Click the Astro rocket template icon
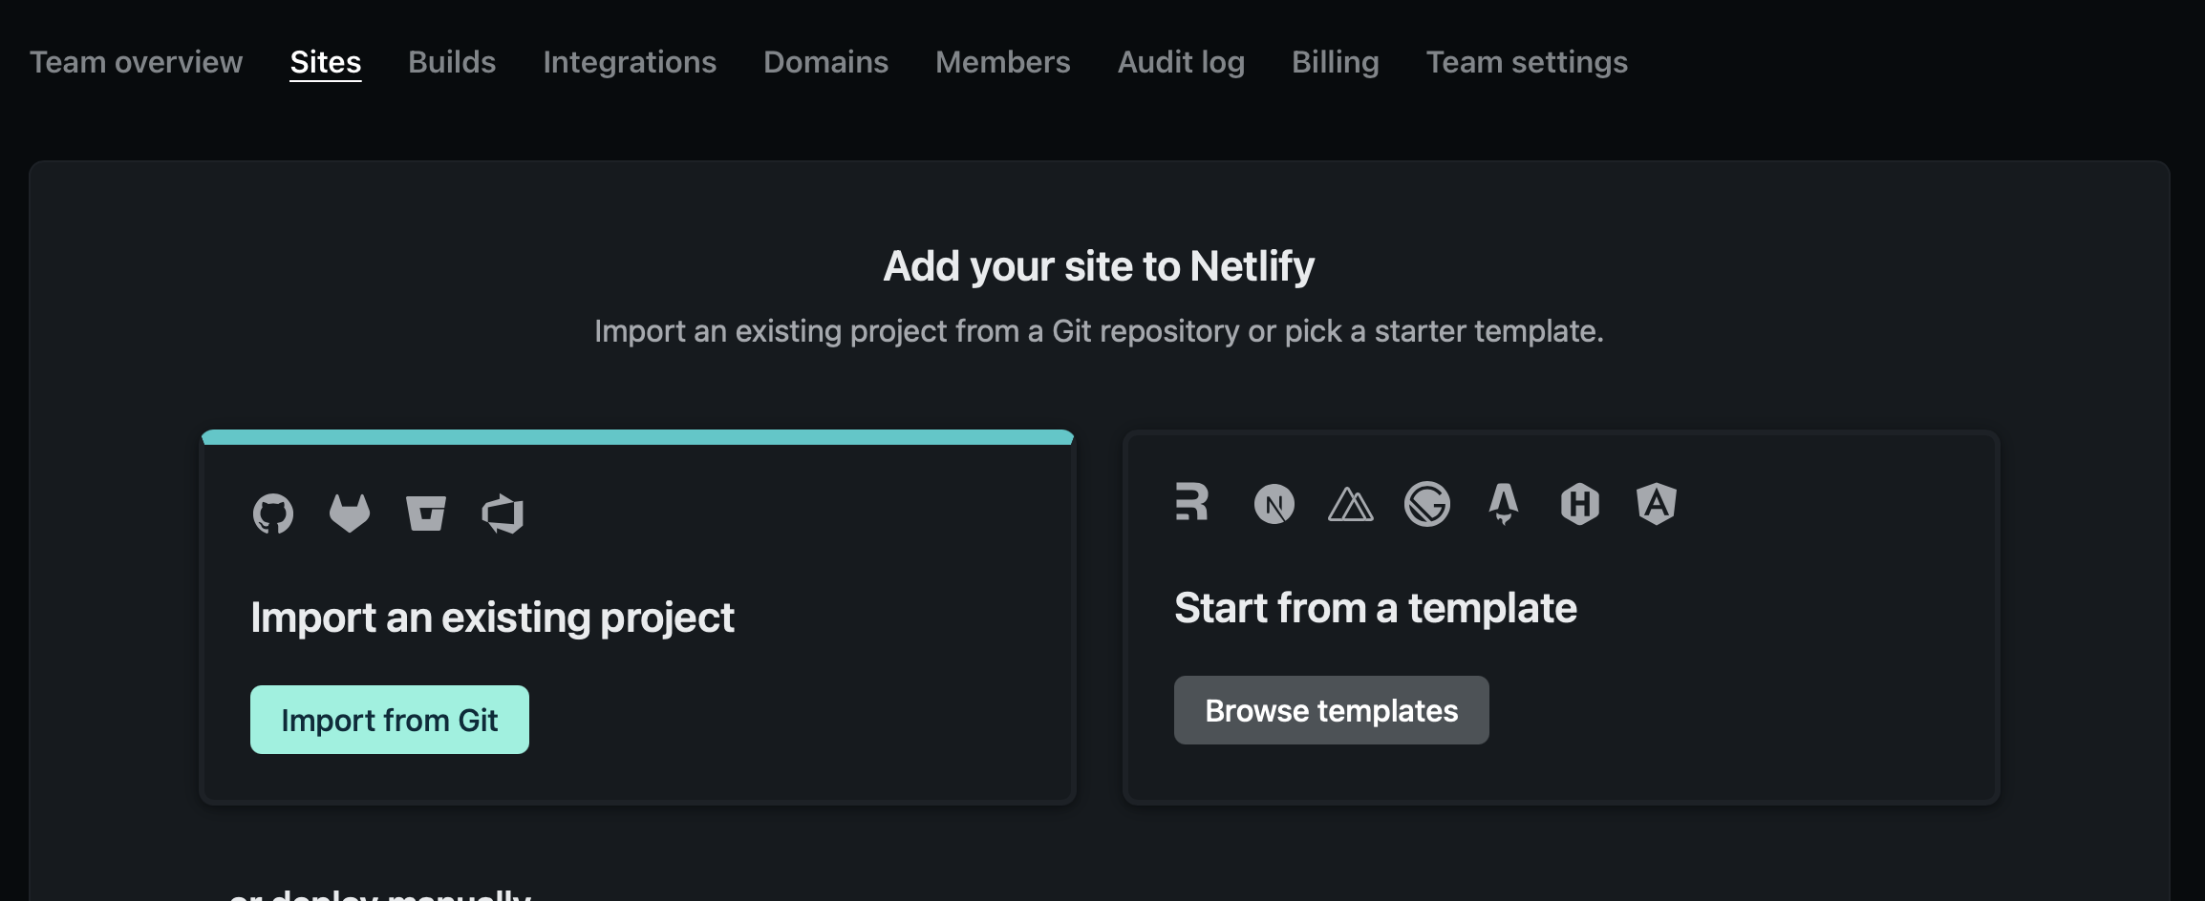 coord(1504,504)
